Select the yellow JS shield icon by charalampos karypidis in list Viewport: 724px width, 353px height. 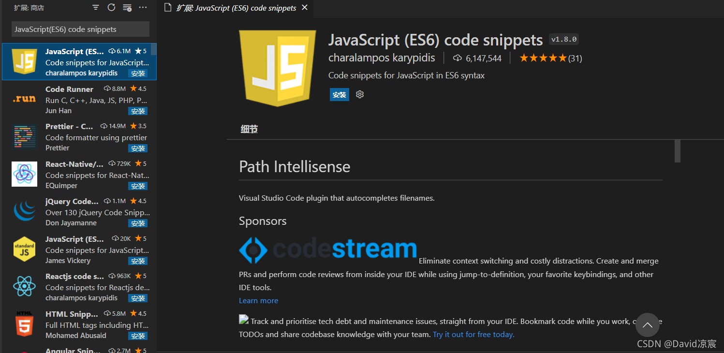click(x=25, y=62)
